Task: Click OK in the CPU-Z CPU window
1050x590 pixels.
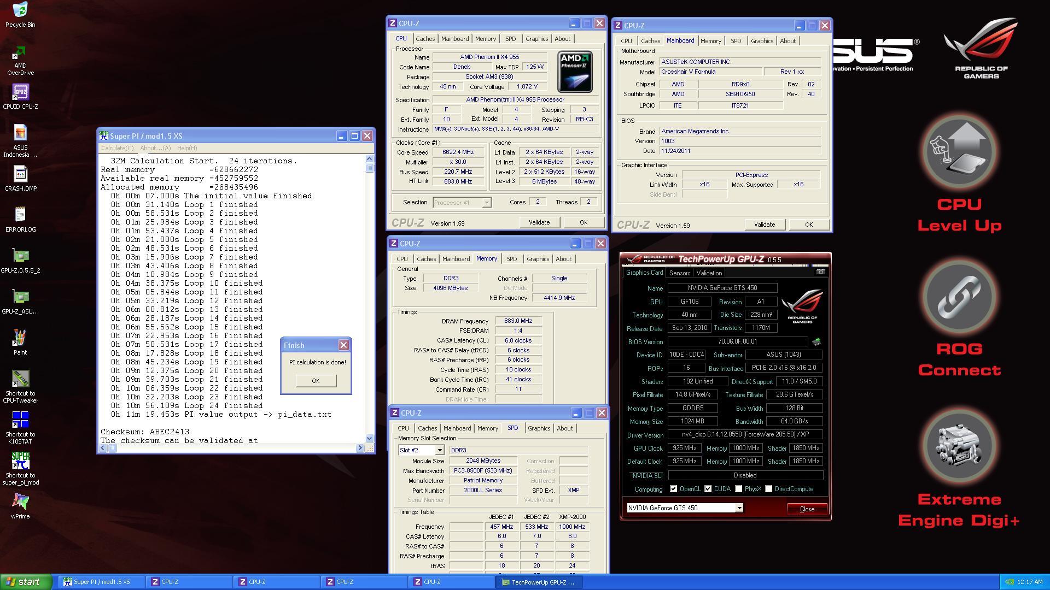Action: (x=584, y=222)
